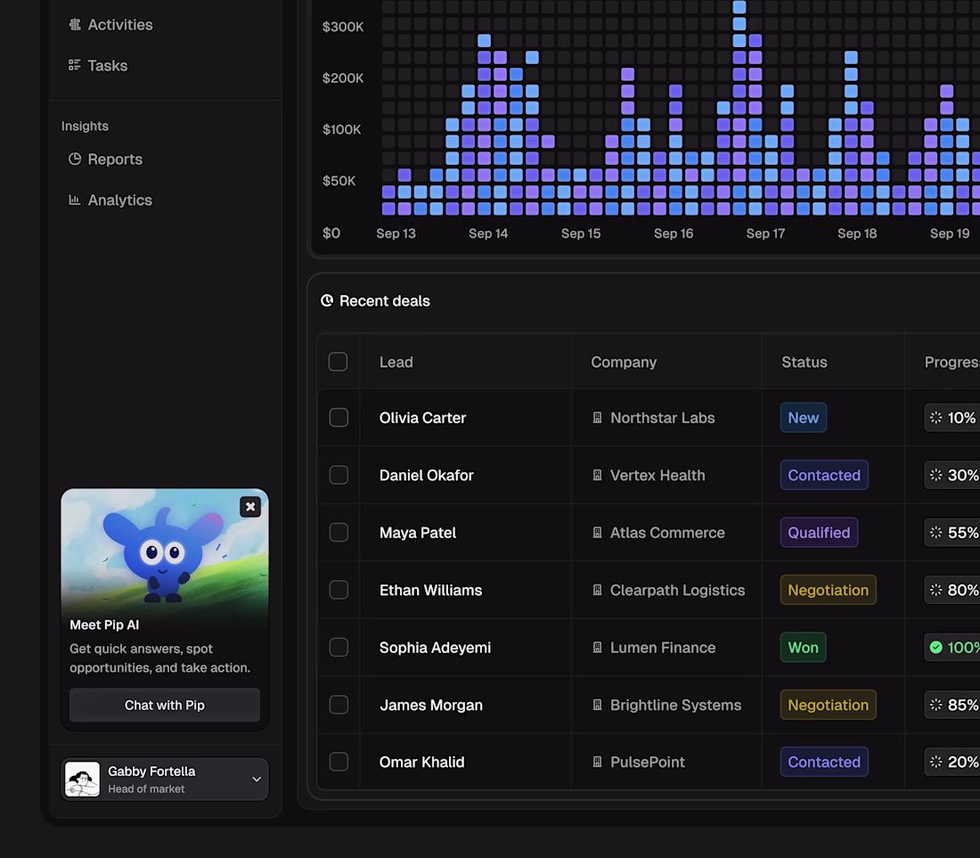Tick the checkbox for Ethan Williams
This screenshot has height=858, width=980.
click(x=339, y=590)
